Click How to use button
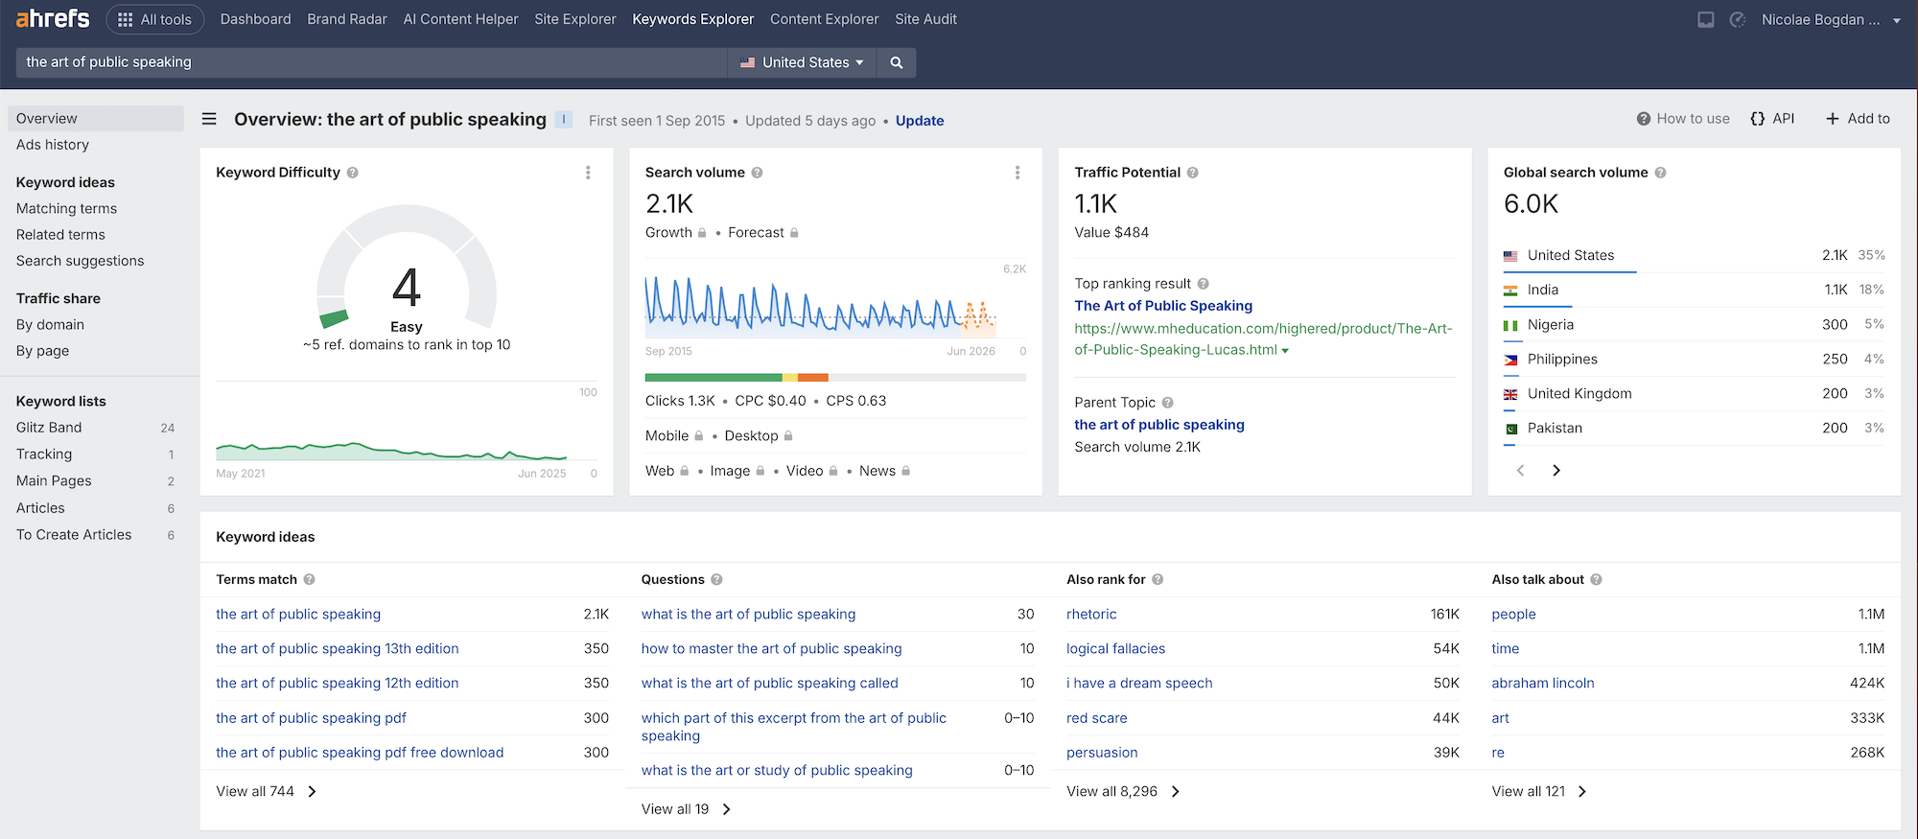This screenshot has height=839, width=1918. (1683, 119)
